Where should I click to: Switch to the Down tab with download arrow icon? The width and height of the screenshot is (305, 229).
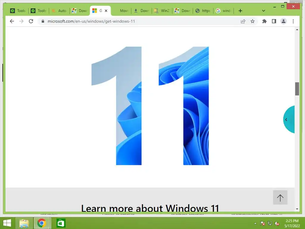(x=141, y=11)
